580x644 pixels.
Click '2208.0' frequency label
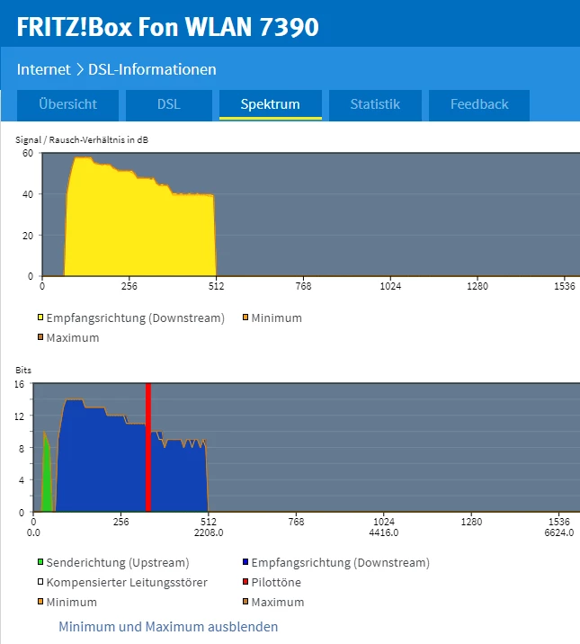209,532
